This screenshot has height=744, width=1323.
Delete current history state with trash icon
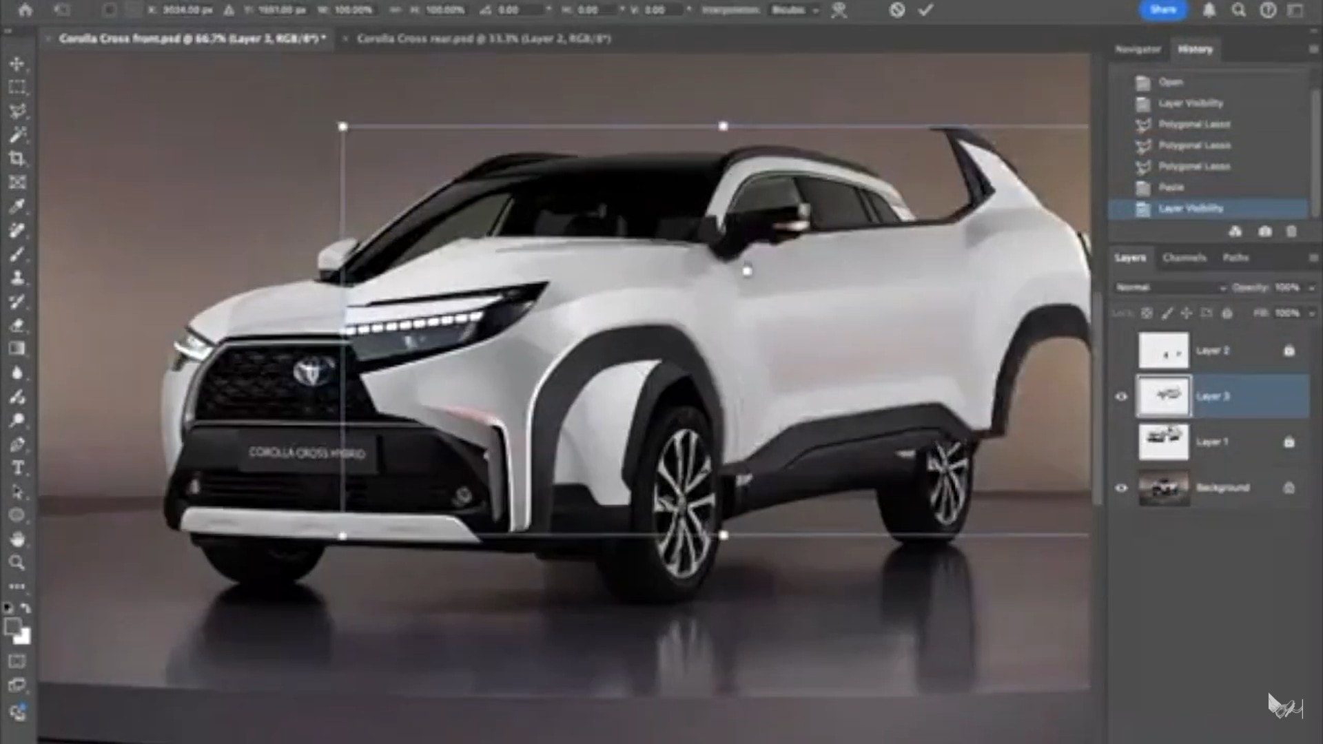[1291, 231]
